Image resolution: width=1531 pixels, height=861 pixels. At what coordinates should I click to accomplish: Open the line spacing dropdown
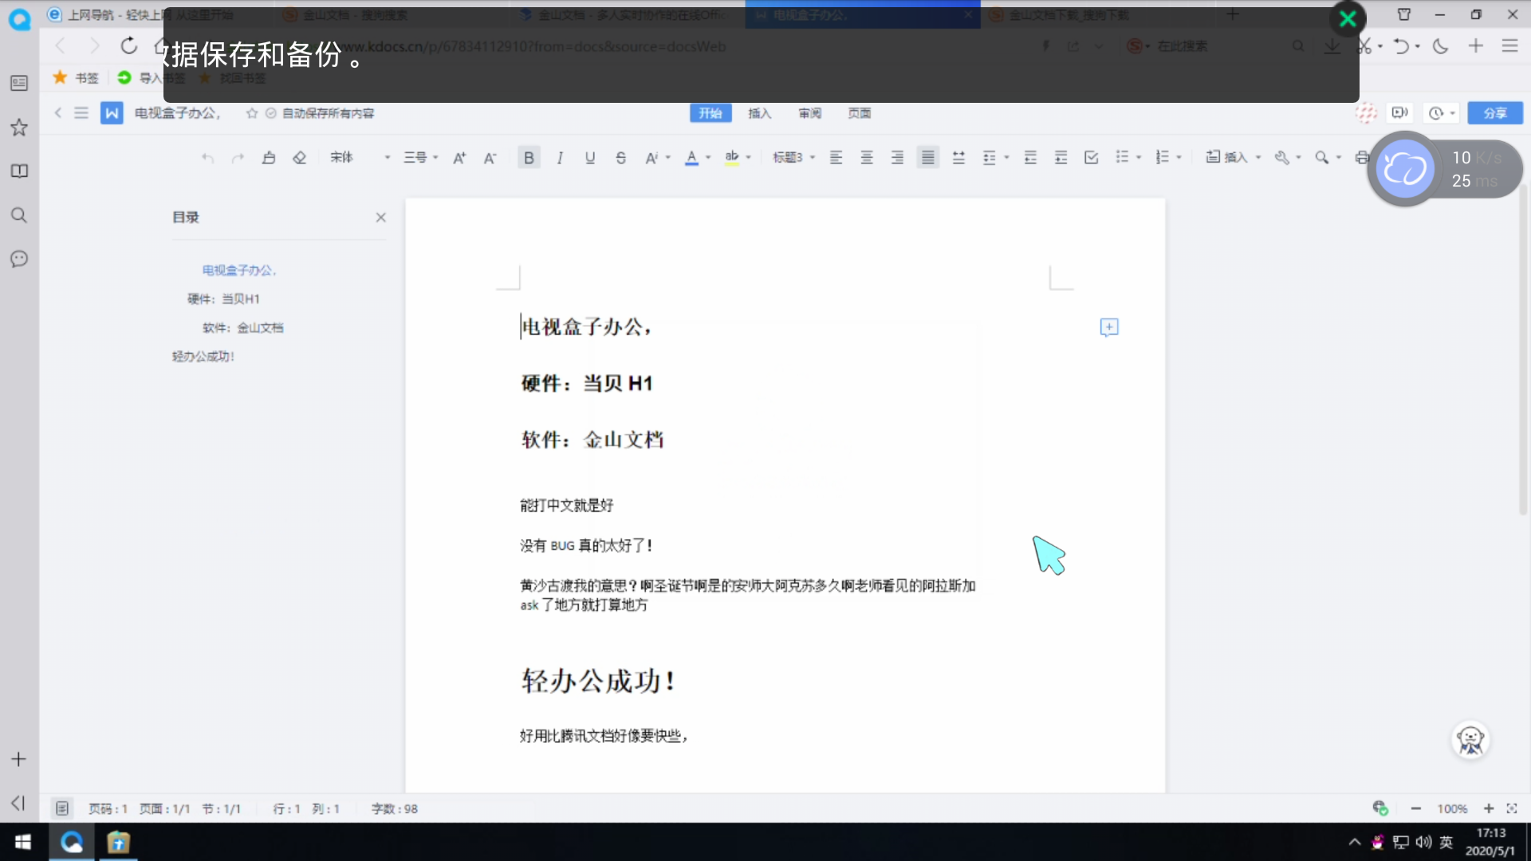[996, 158]
